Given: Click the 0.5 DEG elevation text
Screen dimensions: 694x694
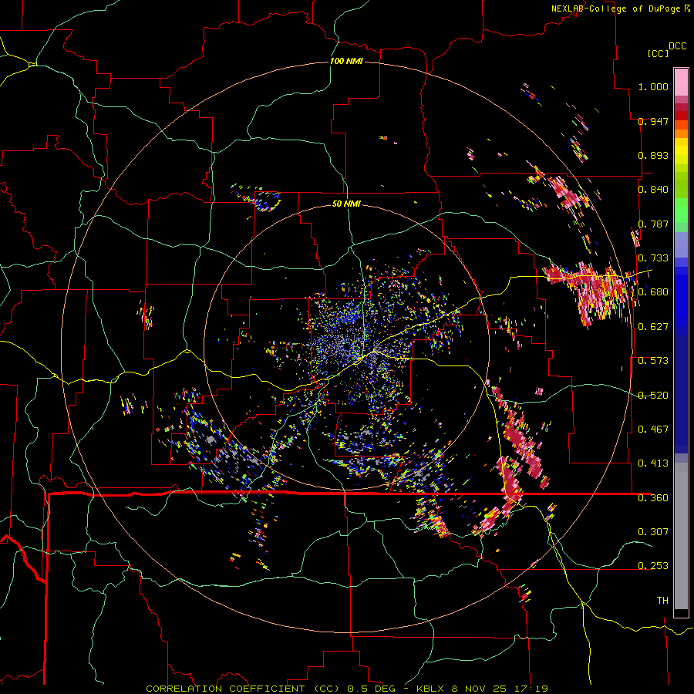Looking at the screenshot, I should pos(370,689).
